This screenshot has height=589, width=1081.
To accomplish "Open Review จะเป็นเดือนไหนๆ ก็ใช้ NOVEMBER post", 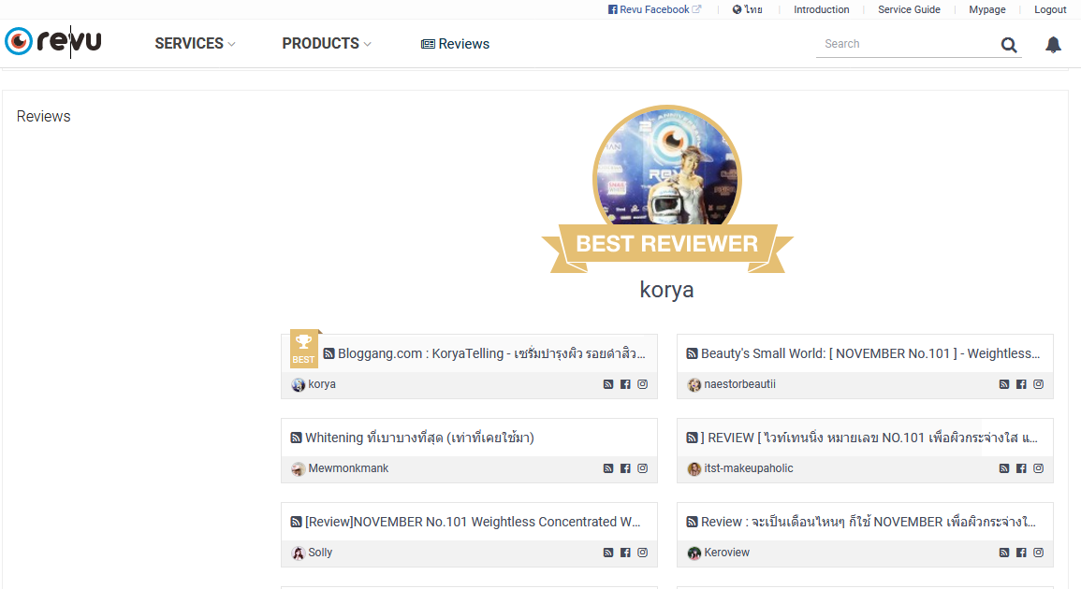I will tap(861, 522).
